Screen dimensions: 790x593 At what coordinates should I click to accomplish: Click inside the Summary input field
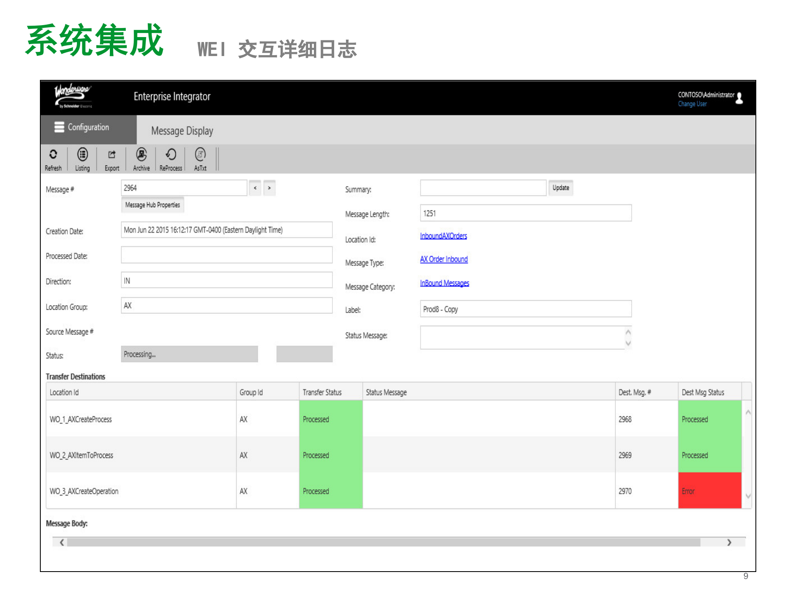point(483,188)
